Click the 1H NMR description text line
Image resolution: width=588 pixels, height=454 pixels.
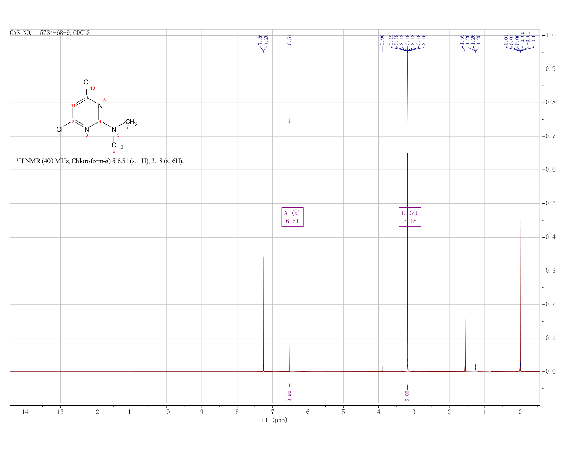(x=100, y=161)
